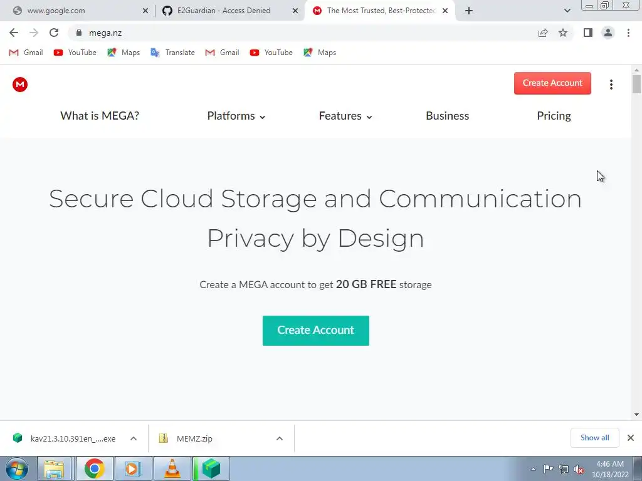This screenshot has width=642, height=481.
Task: Open the MEGA site three-dot menu
Action: pyautogui.click(x=611, y=85)
